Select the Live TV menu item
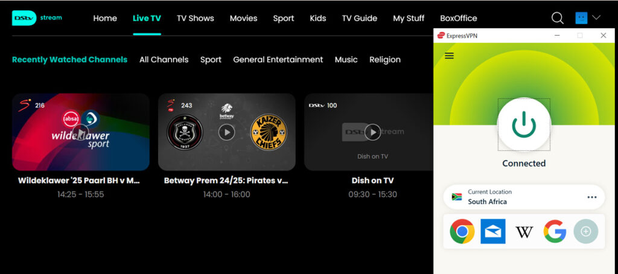The image size is (618, 274). click(147, 18)
